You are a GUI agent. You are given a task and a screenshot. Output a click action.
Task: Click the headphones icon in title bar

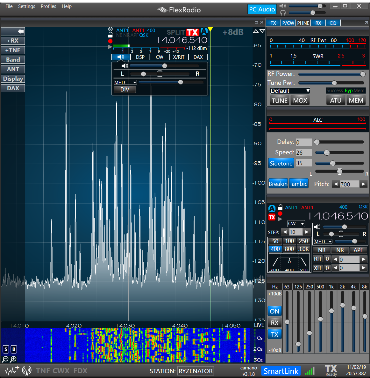click(x=283, y=13)
